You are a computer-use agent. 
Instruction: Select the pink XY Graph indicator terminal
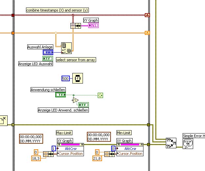click(93, 25)
